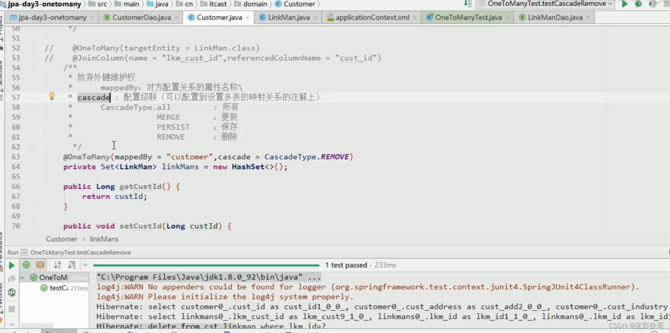Click OneToManyTest.testCascadeRemove Run tab title
The image size is (670, 333).
click(80, 253)
